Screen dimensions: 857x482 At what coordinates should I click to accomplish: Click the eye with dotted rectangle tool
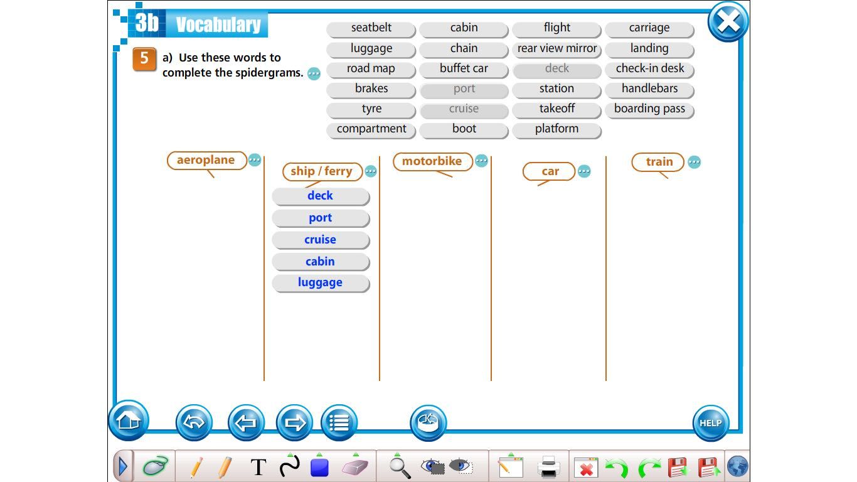[x=462, y=466]
